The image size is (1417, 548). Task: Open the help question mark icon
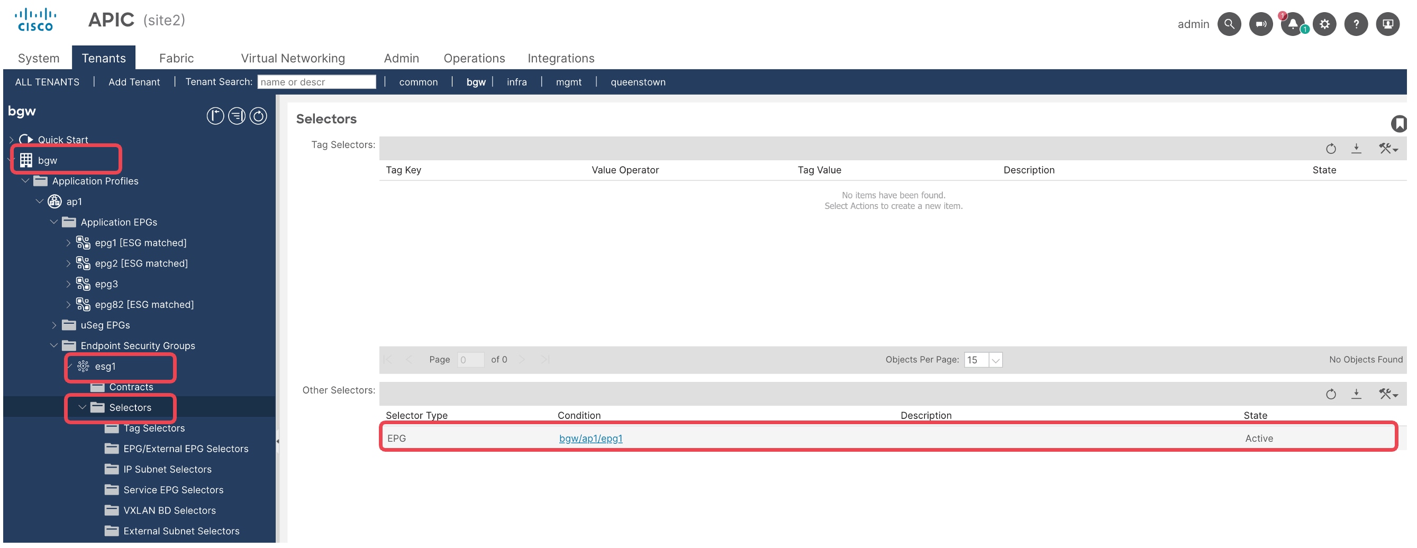1356,24
